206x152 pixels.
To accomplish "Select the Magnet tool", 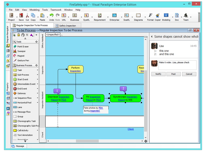I will pos(21,56).
